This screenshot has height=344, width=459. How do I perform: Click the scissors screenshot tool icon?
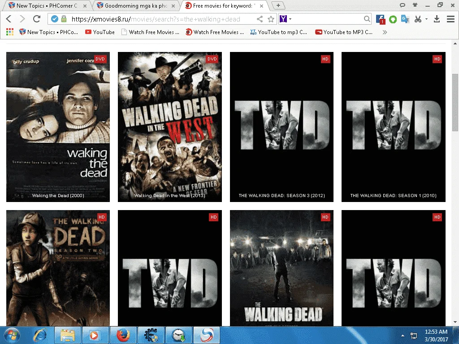(x=418, y=19)
